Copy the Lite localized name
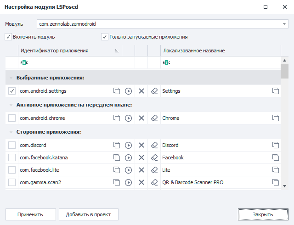 click(x=276, y=170)
